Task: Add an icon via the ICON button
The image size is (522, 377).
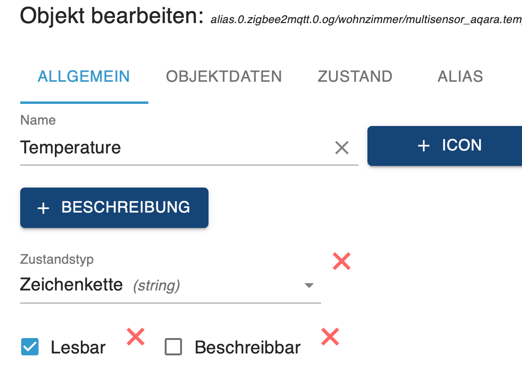Action: (448, 146)
